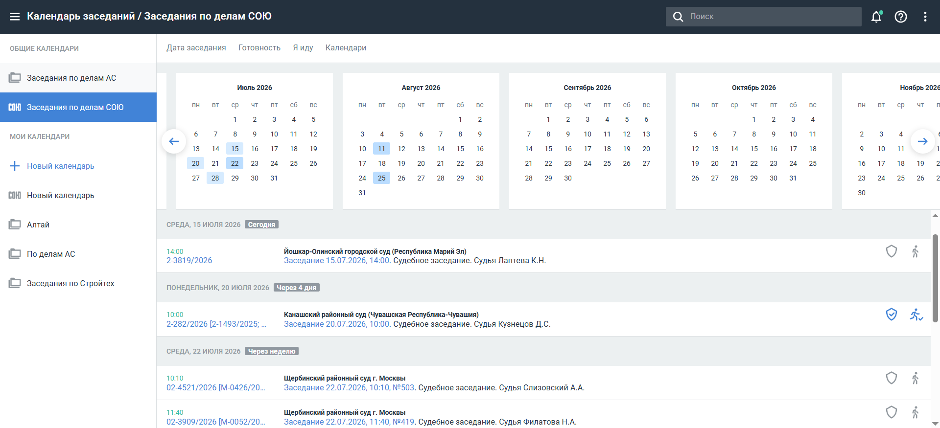Click folder icon beside По делам АС

click(x=15, y=254)
